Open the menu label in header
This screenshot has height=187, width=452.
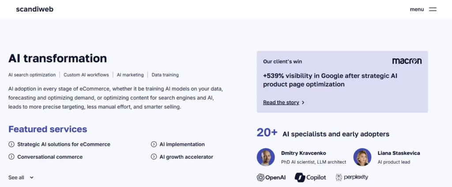click(417, 9)
